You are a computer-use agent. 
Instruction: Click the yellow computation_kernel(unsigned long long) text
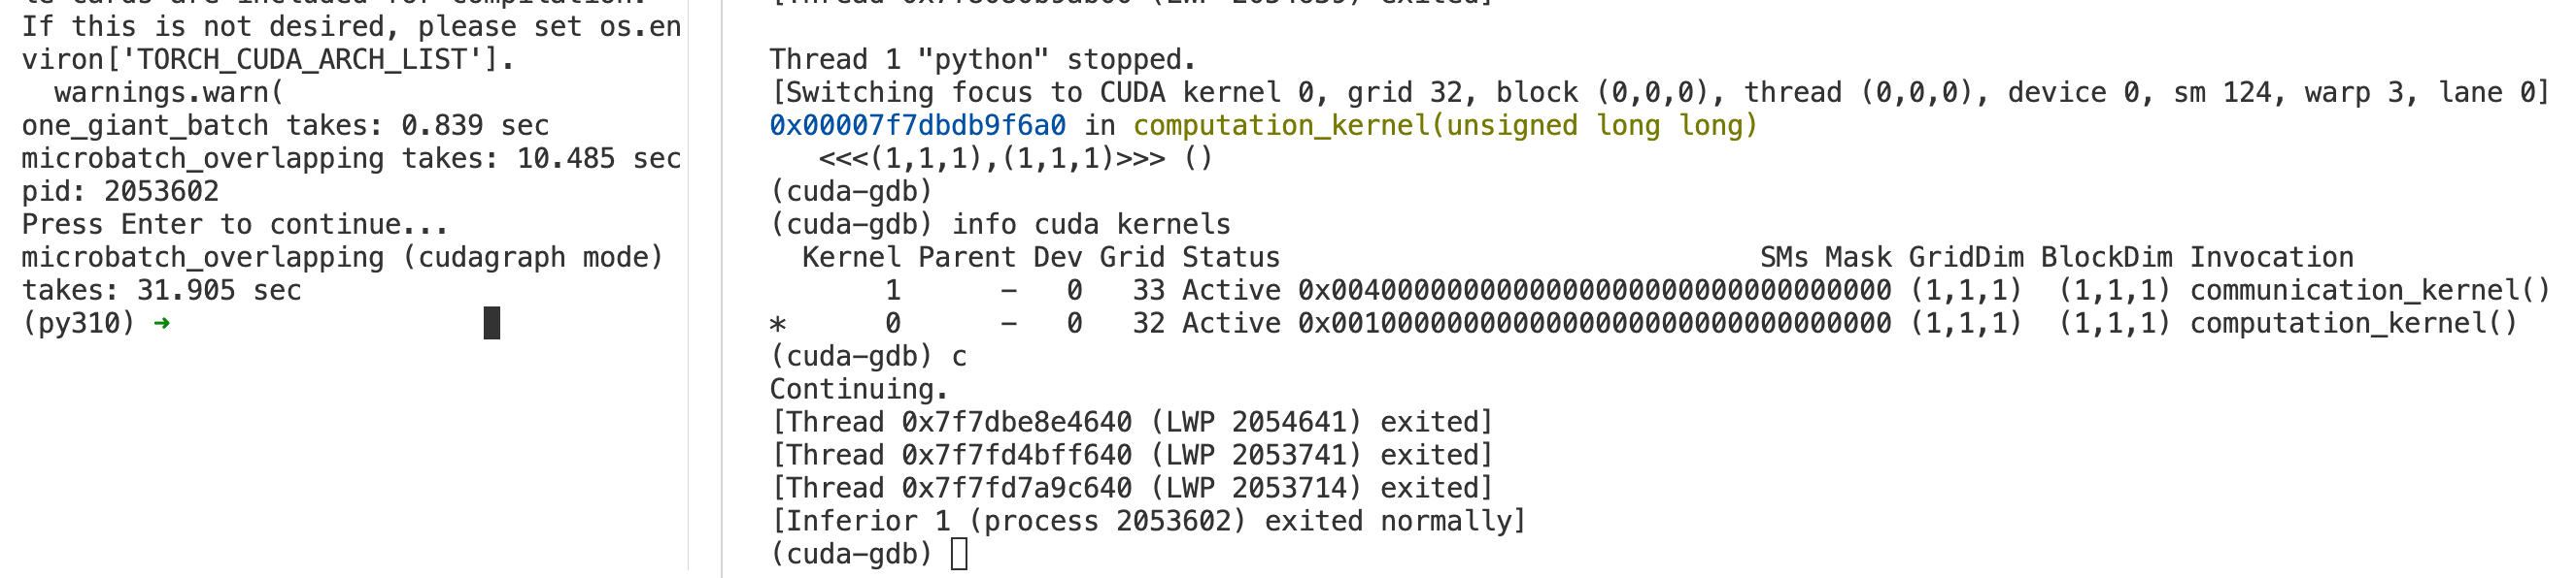(x=1444, y=126)
